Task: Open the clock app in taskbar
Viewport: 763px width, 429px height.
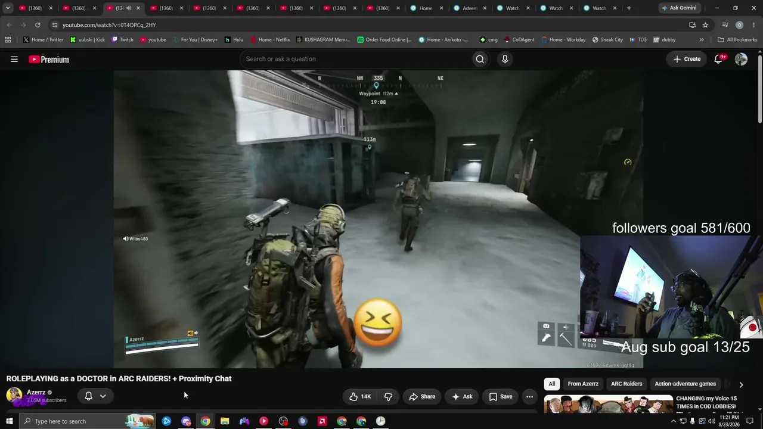Action: click(x=380, y=421)
